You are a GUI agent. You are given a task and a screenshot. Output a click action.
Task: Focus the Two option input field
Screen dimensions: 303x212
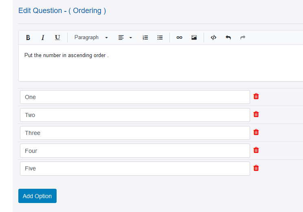click(135, 115)
